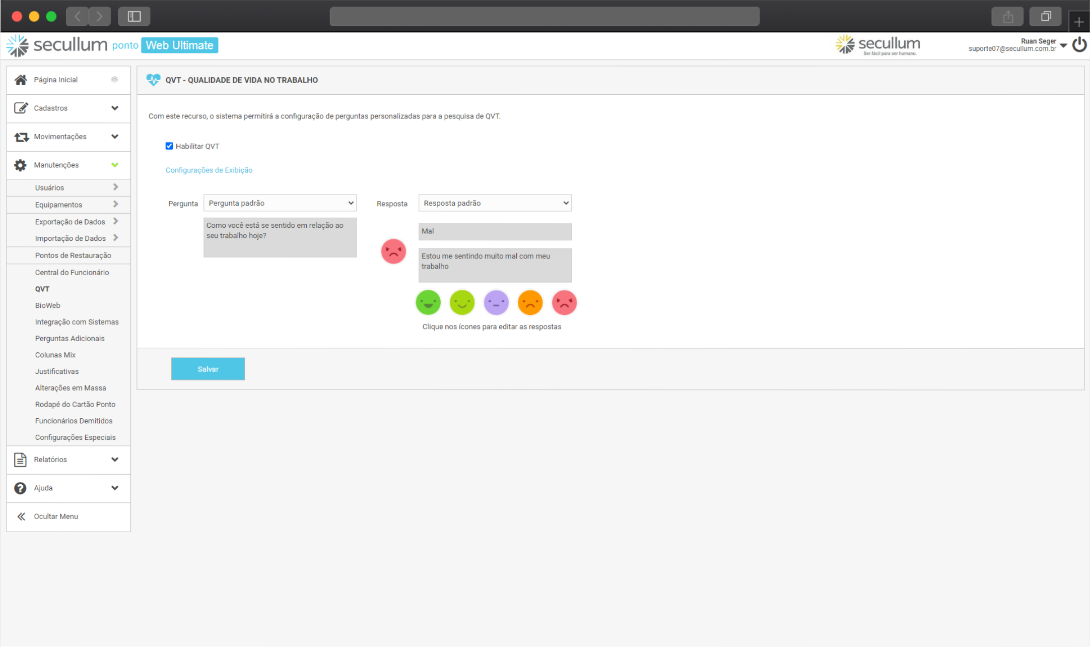The image size is (1090, 647).
Task: Click the Salvar button
Action: click(x=208, y=369)
